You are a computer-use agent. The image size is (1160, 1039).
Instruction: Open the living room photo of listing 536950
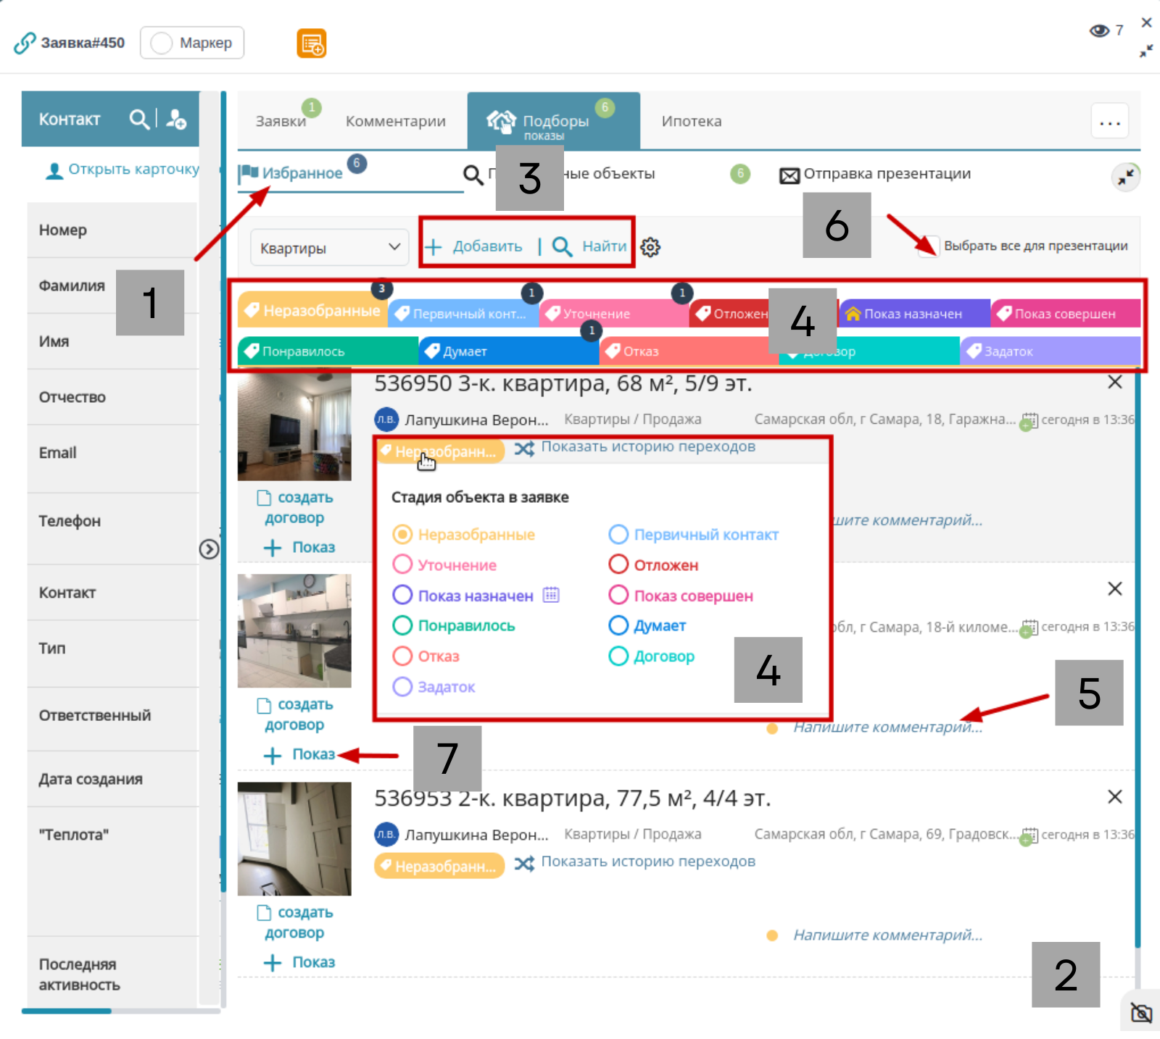pos(294,424)
